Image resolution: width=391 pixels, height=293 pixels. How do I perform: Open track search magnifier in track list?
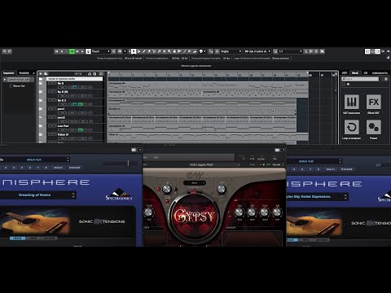101,74
